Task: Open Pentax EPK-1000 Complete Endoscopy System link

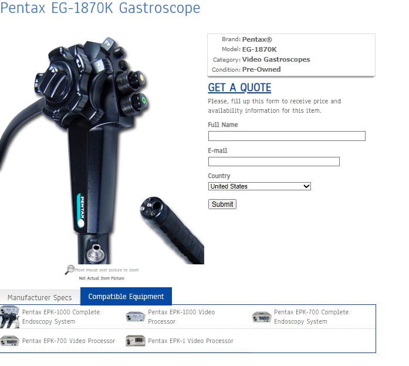Action: click(61, 317)
